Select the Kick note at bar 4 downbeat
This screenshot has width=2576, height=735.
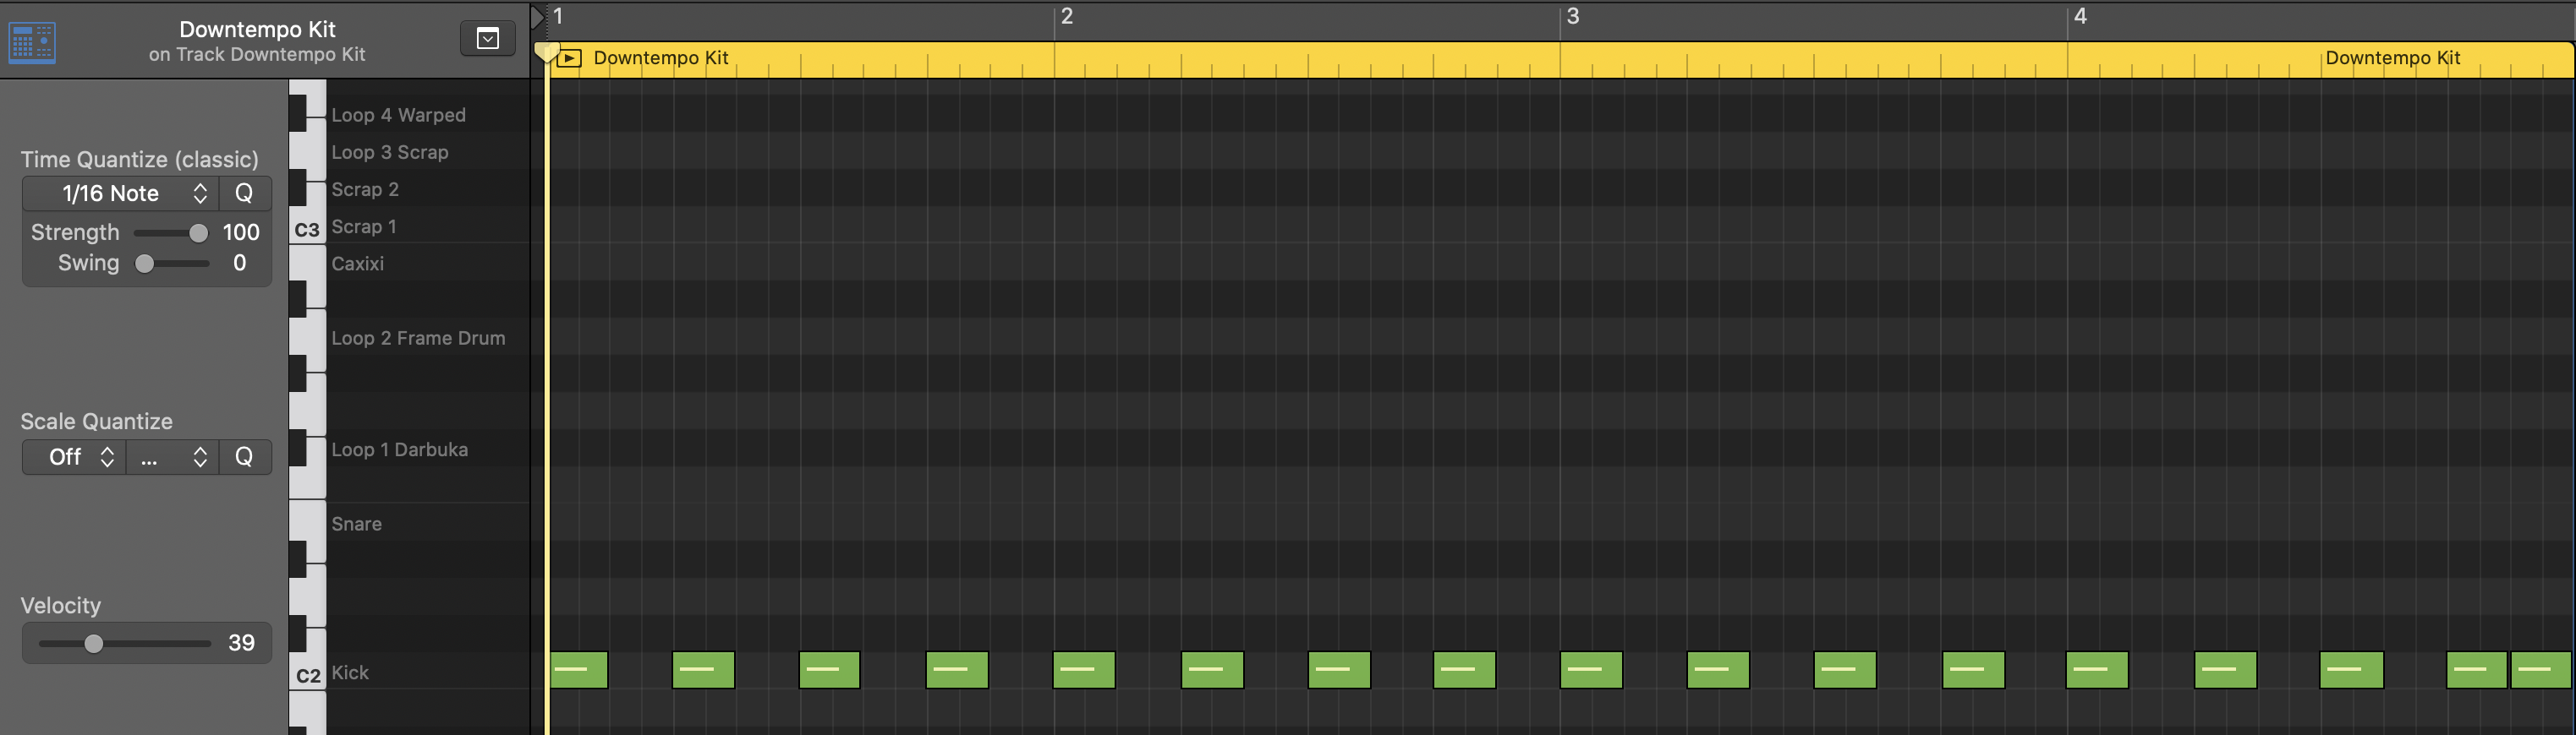point(2097,670)
